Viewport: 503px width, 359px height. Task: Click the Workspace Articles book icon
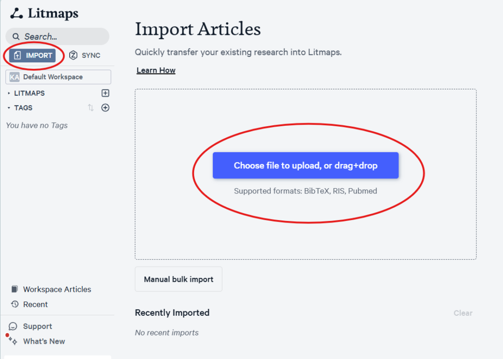pyautogui.click(x=14, y=289)
